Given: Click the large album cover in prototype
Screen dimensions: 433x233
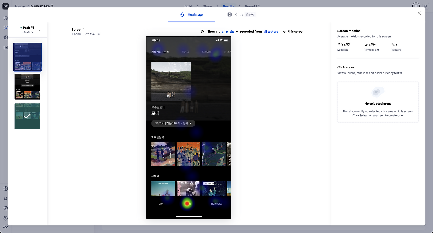Looking at the screenshot, I should [x=171, y=82].
